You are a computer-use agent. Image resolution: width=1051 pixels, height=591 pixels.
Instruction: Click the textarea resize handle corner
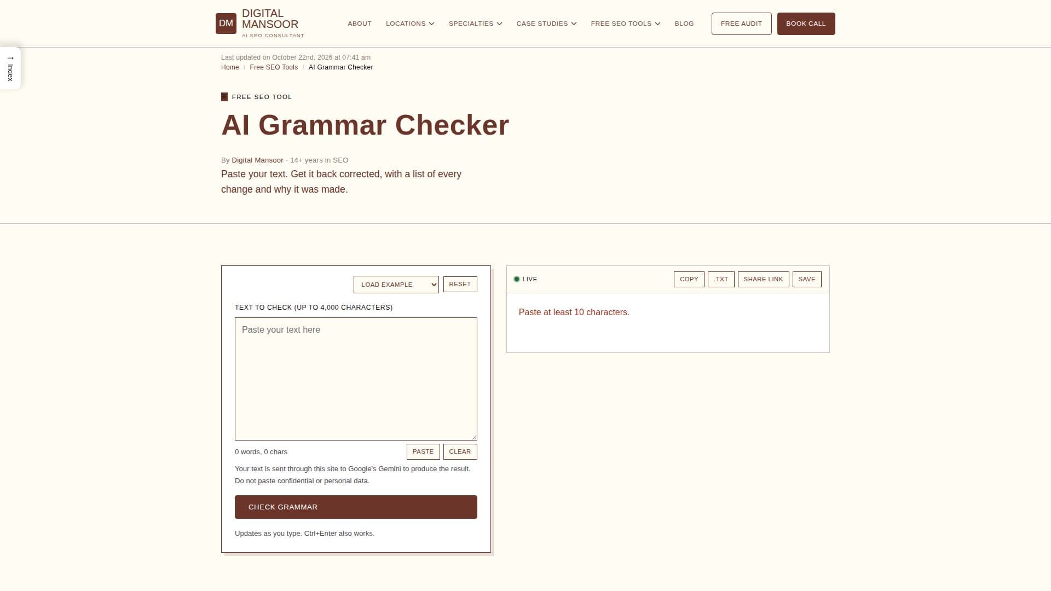tap(474, 437)
